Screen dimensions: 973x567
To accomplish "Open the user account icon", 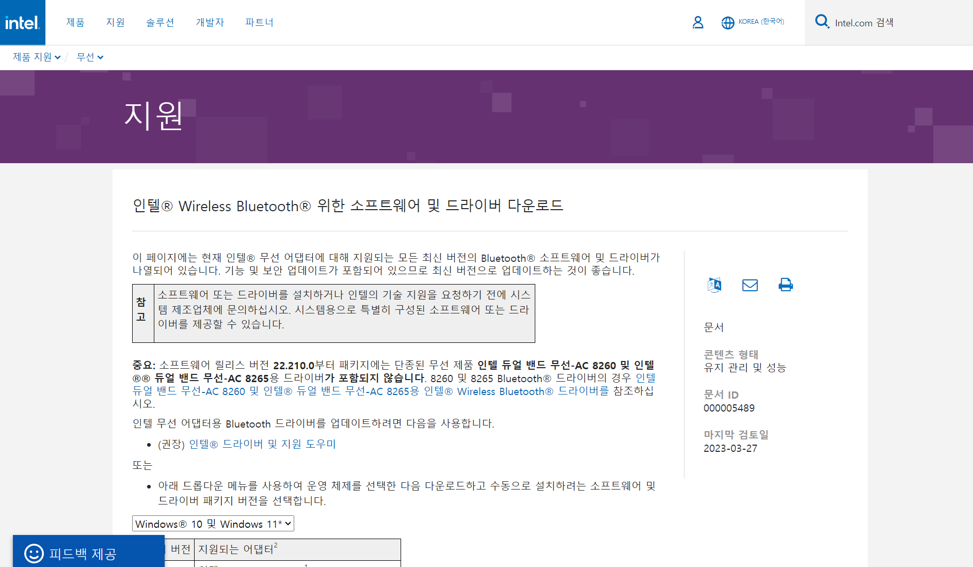I will tap(698, 22).
